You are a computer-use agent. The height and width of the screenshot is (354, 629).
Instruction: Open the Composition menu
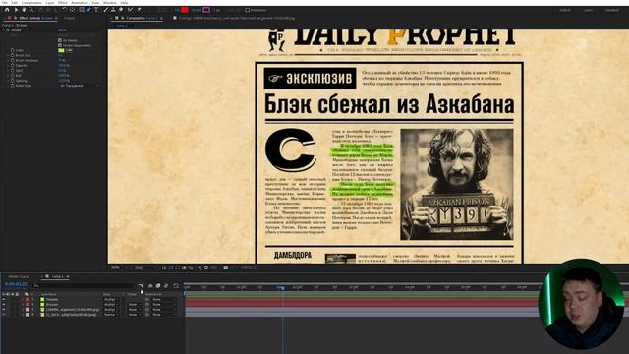click(31, 2)
